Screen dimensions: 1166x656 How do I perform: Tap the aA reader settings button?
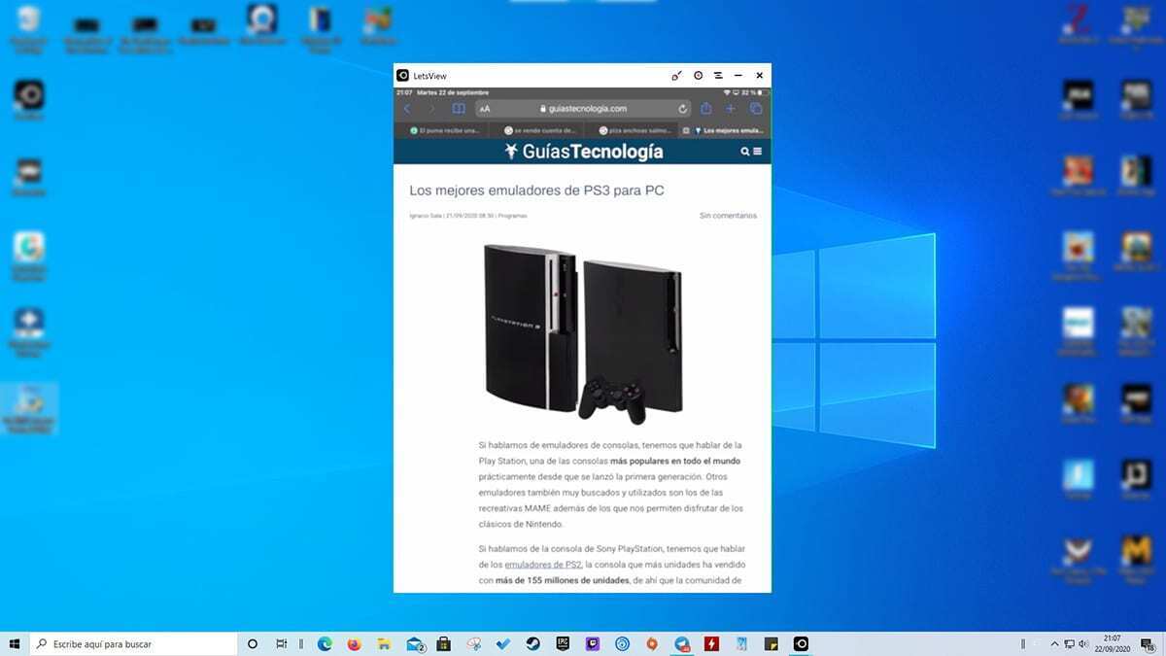click(x=485, y=109)
